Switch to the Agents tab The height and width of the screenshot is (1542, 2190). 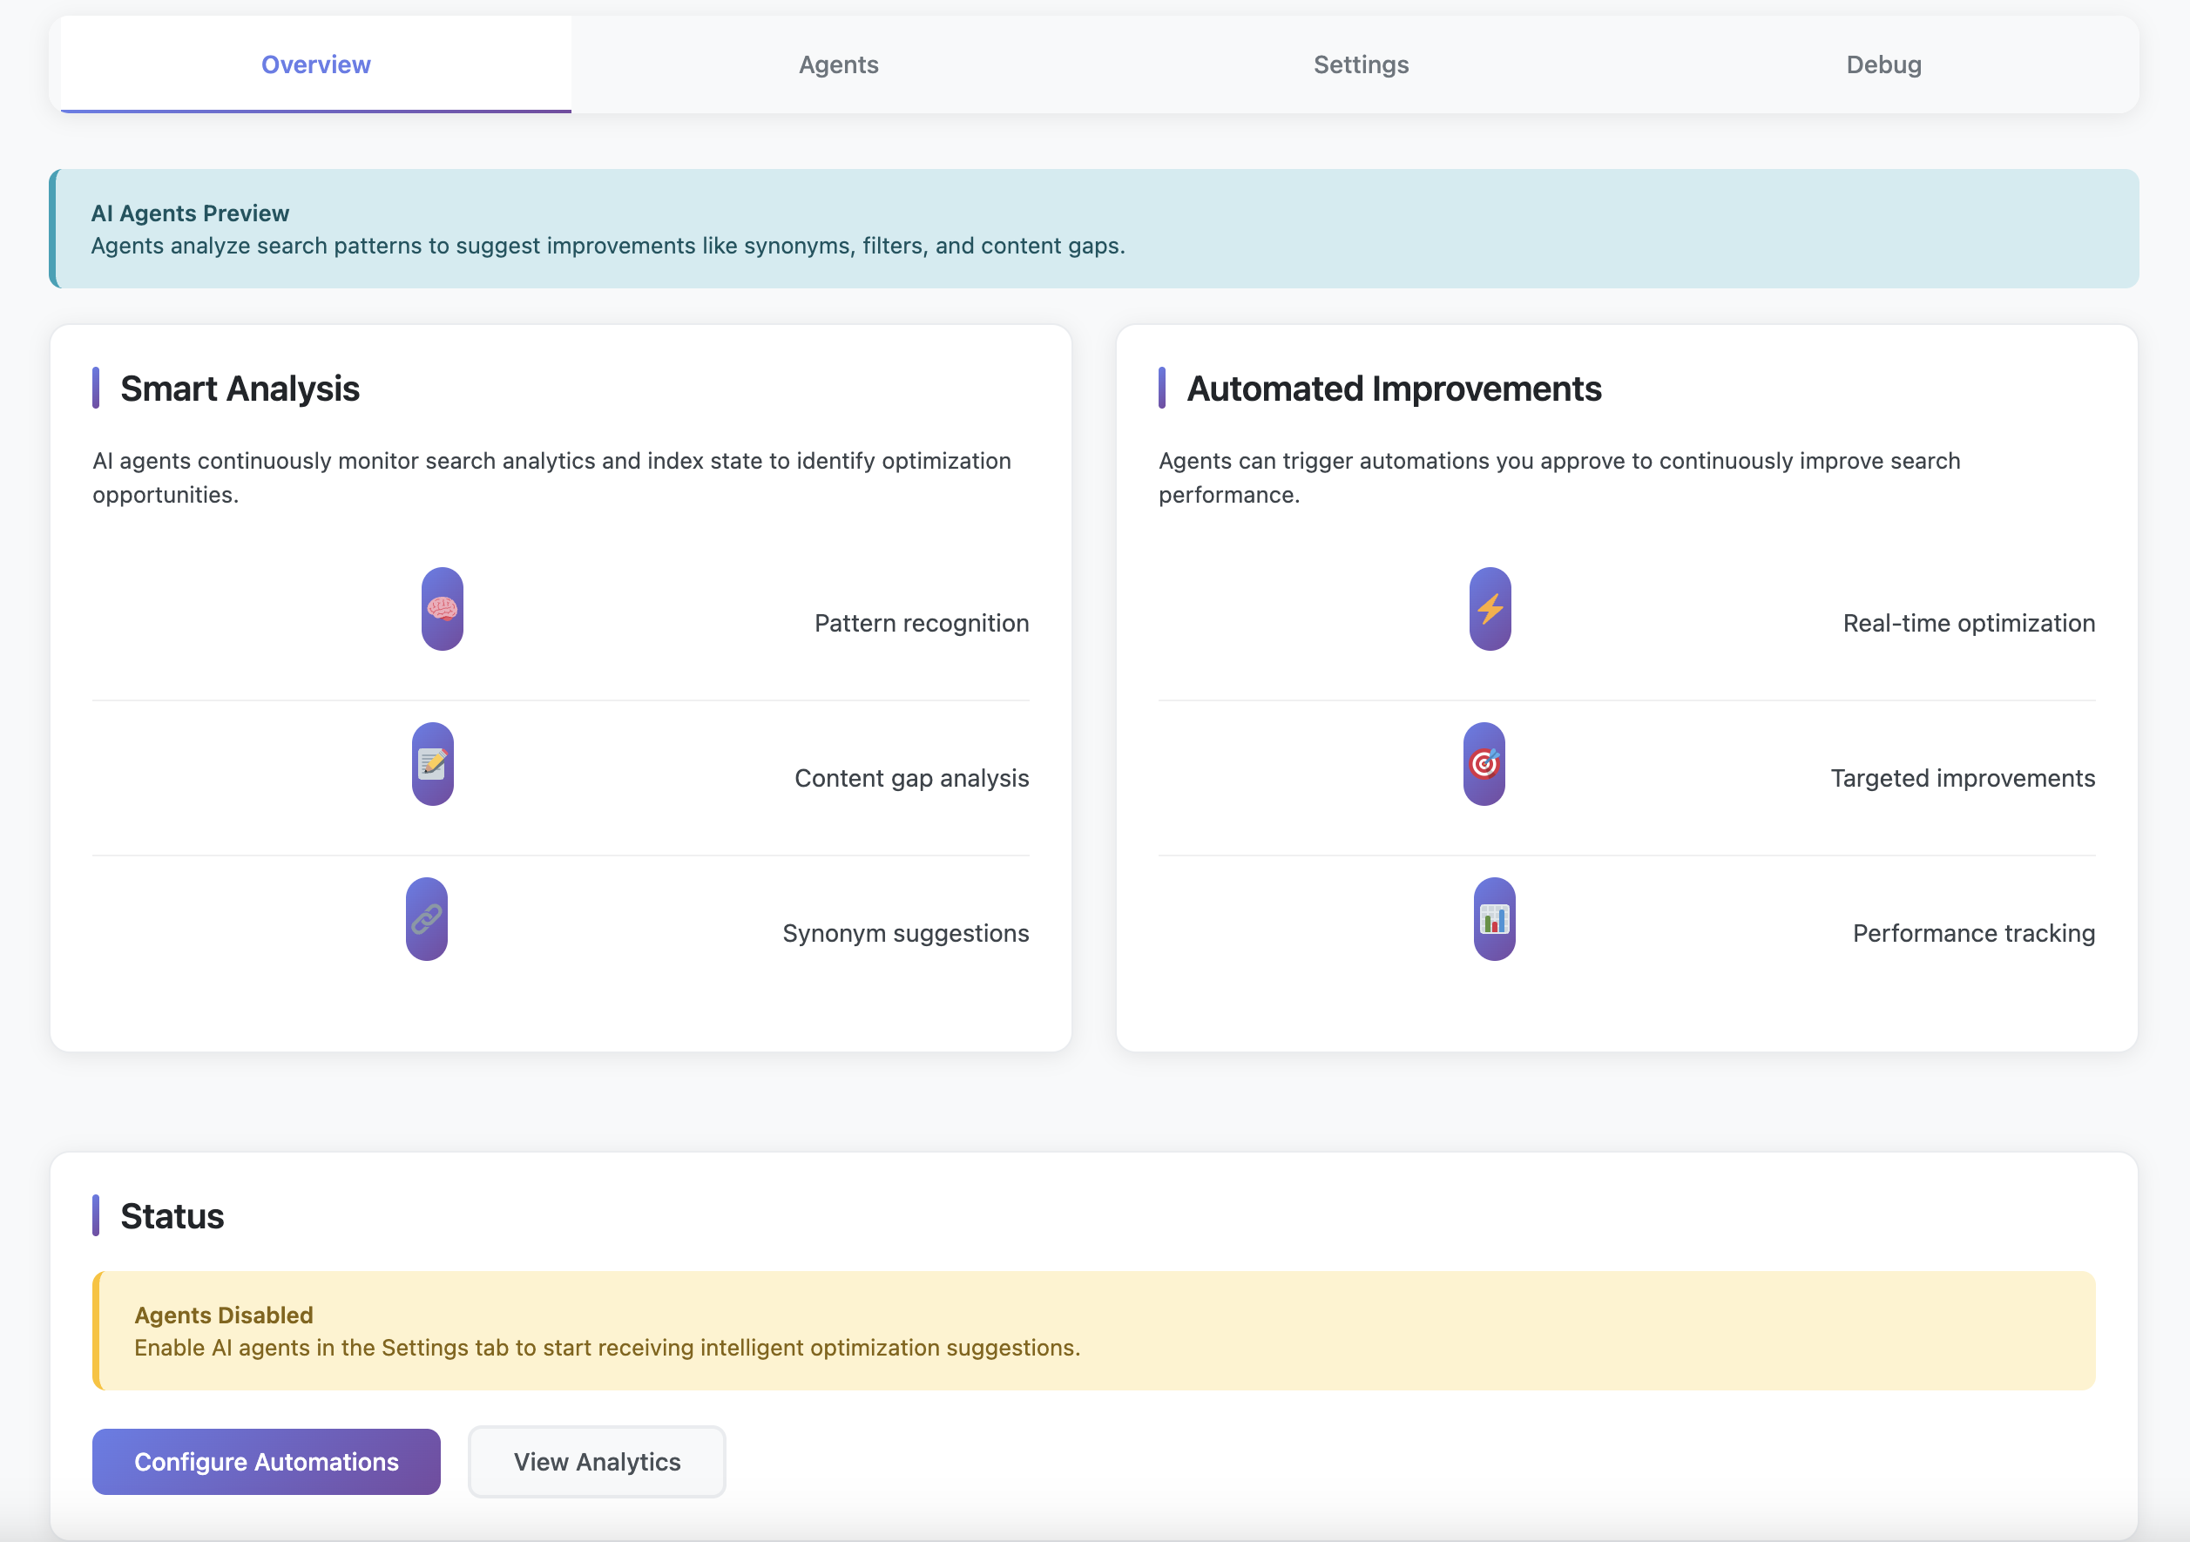pos(837,64)
